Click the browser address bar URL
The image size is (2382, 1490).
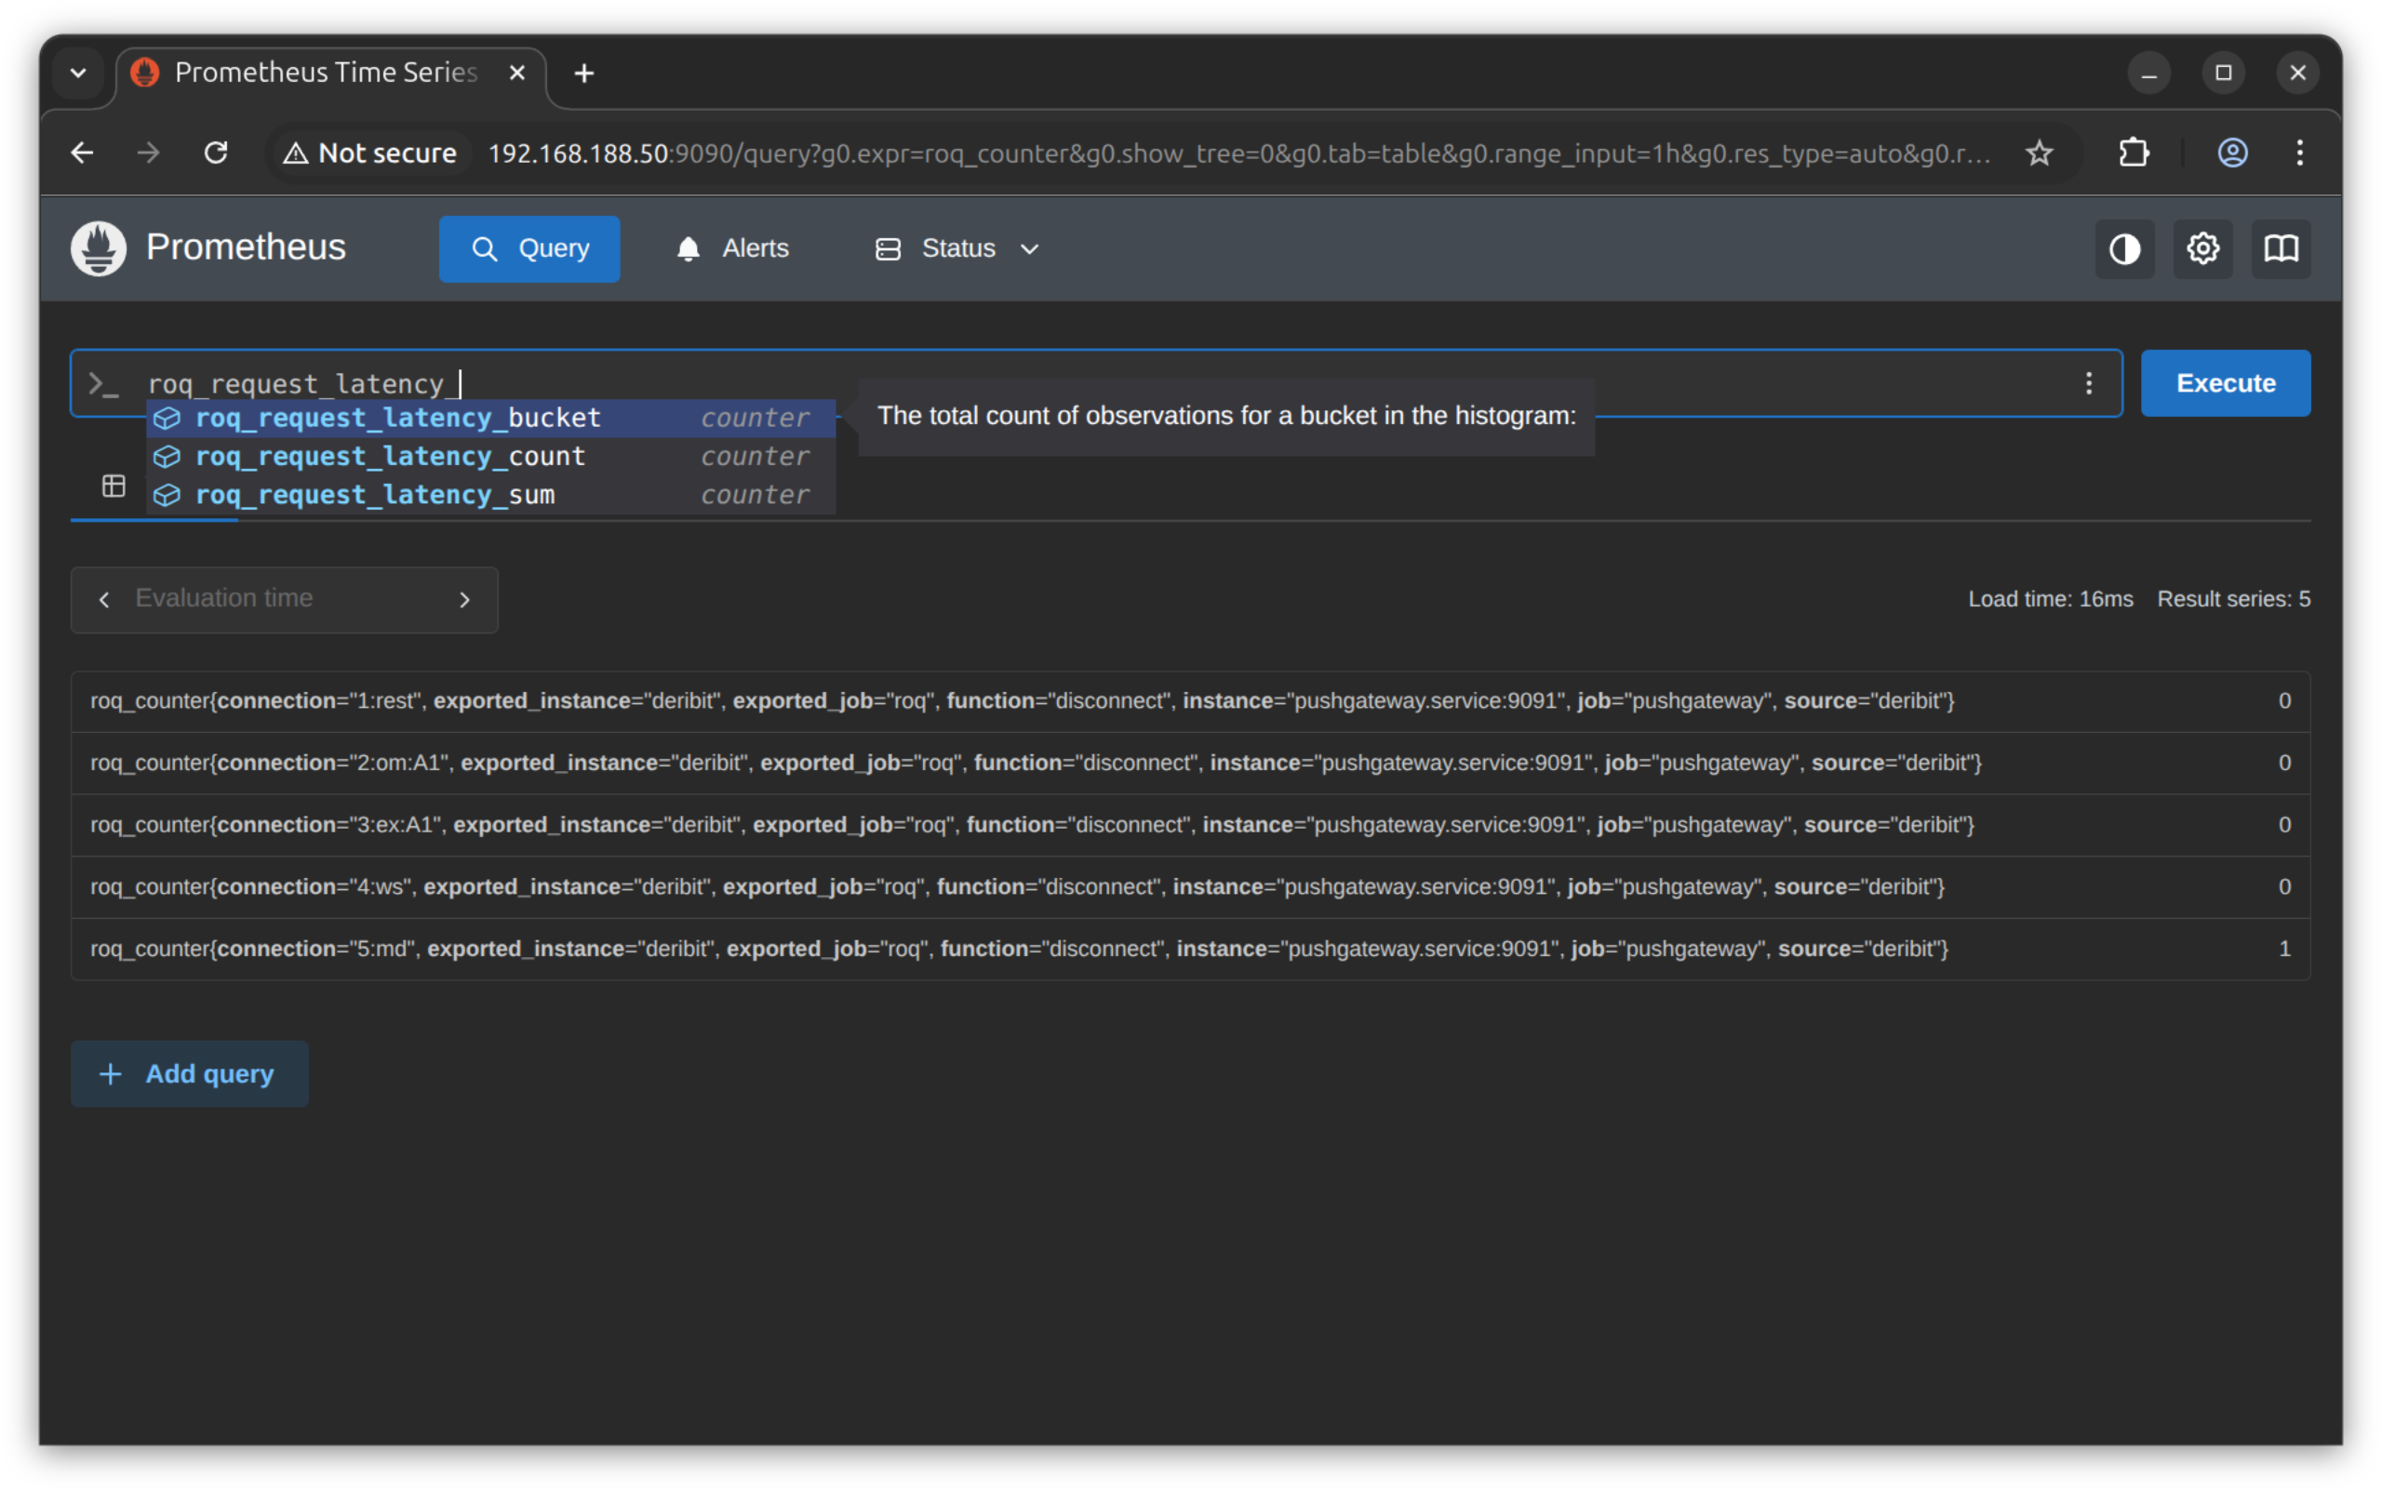tap(1238, 153)
